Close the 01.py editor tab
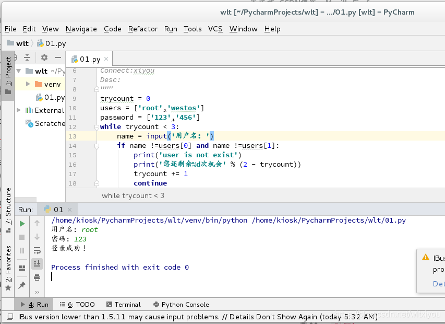Screen dimensions: 445x324 pos(106,59)
